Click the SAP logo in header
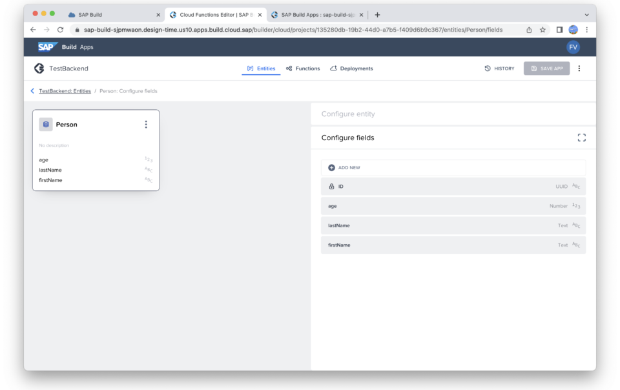 [48, 47]
